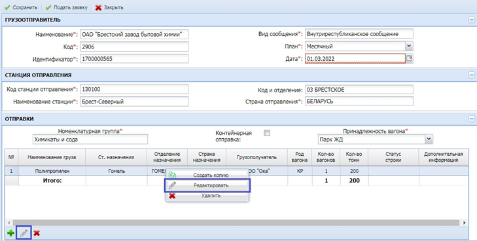The width and height of the screenshot is (477, 241).
Task: Click the Код field with 2906
Action: click(134, 46)
